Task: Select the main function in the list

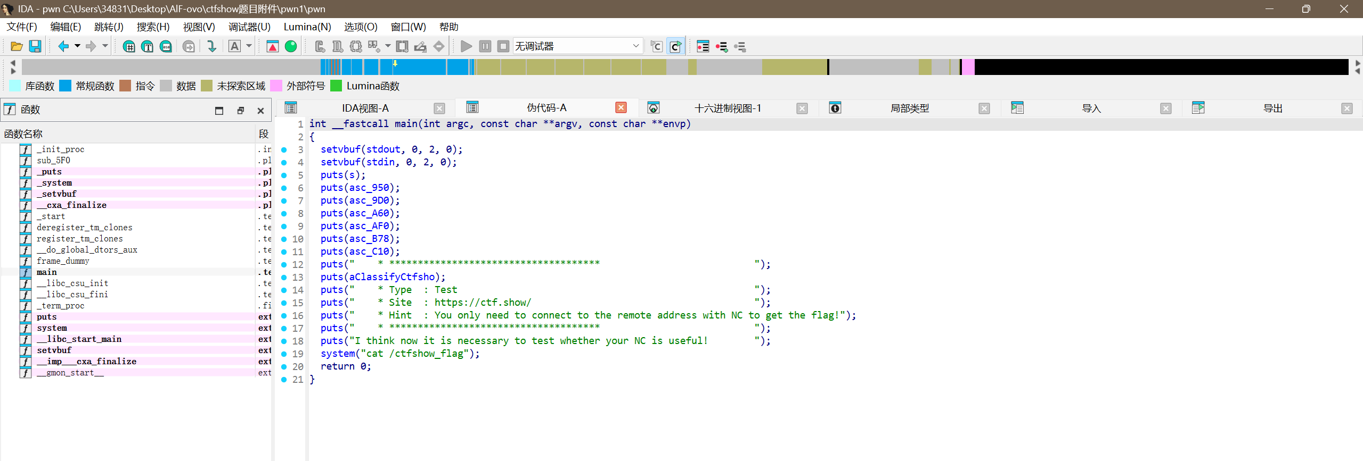Action: click(x=47, y=272)
